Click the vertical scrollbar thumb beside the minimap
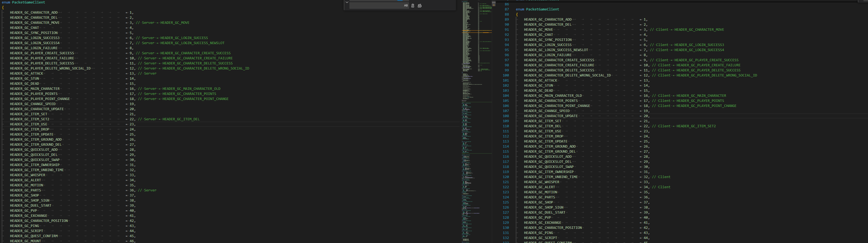The height and width of the screenshot is (243, 868). (494, 3)
